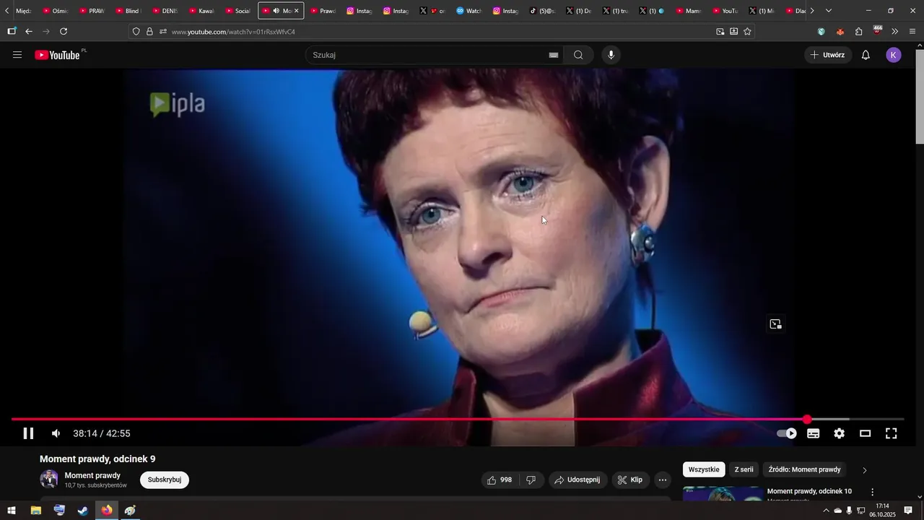Mute the active playing tab via speaker

276,11
